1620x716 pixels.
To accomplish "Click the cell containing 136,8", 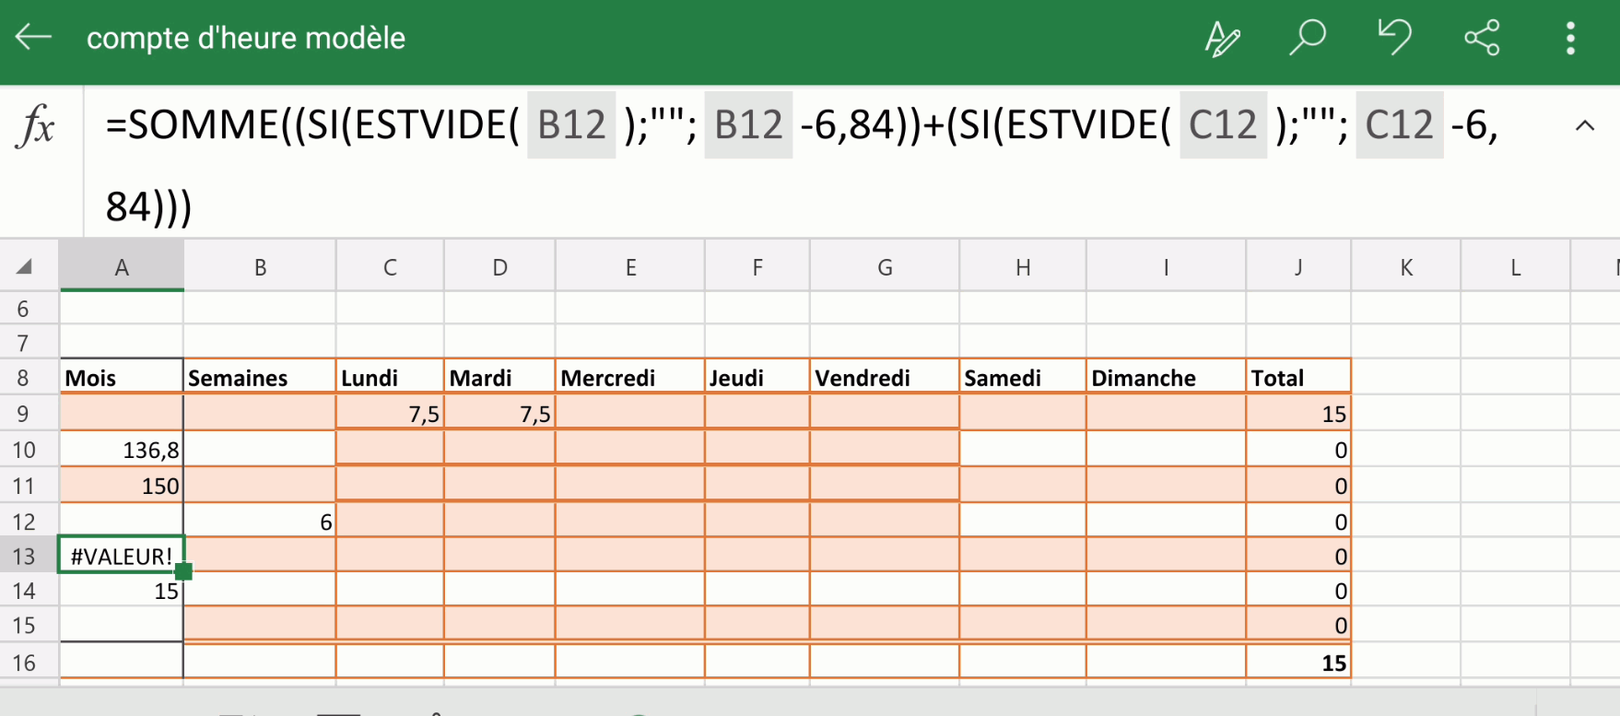I will pyautogui.click(x=122, y=450).
